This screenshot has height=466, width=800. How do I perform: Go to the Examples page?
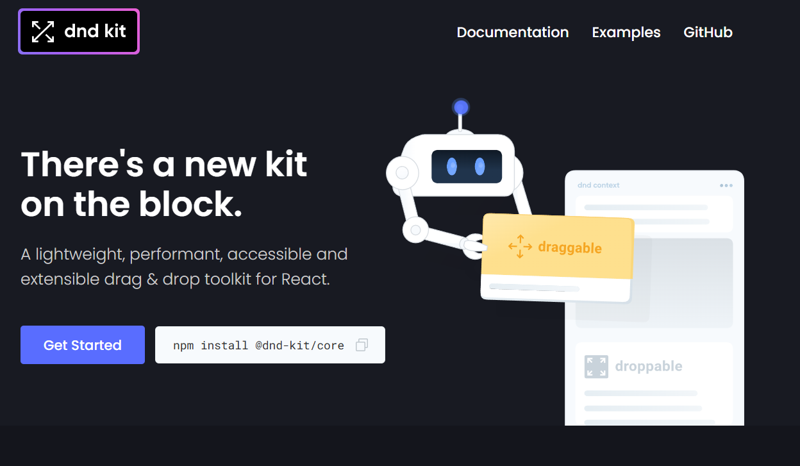pyautogui.click(x=626, y=32)
